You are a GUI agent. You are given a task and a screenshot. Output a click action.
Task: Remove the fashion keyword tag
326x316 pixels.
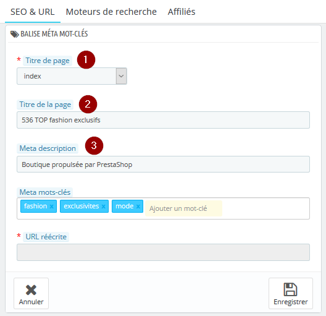pyautogui.click(x=52, y=207)
